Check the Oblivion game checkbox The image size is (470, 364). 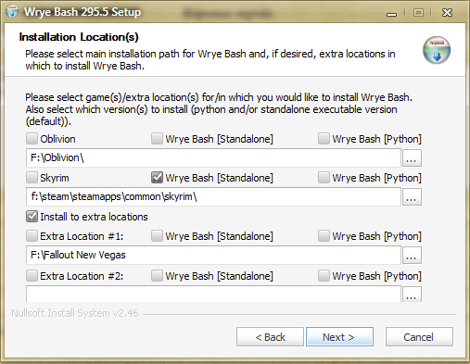click(32, 139)
